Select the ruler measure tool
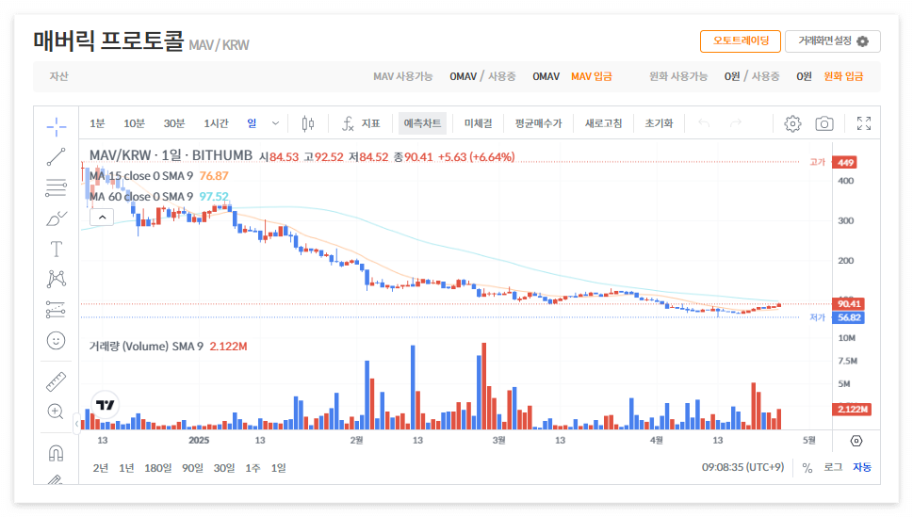The image size is (913, 517). [56, 381]
